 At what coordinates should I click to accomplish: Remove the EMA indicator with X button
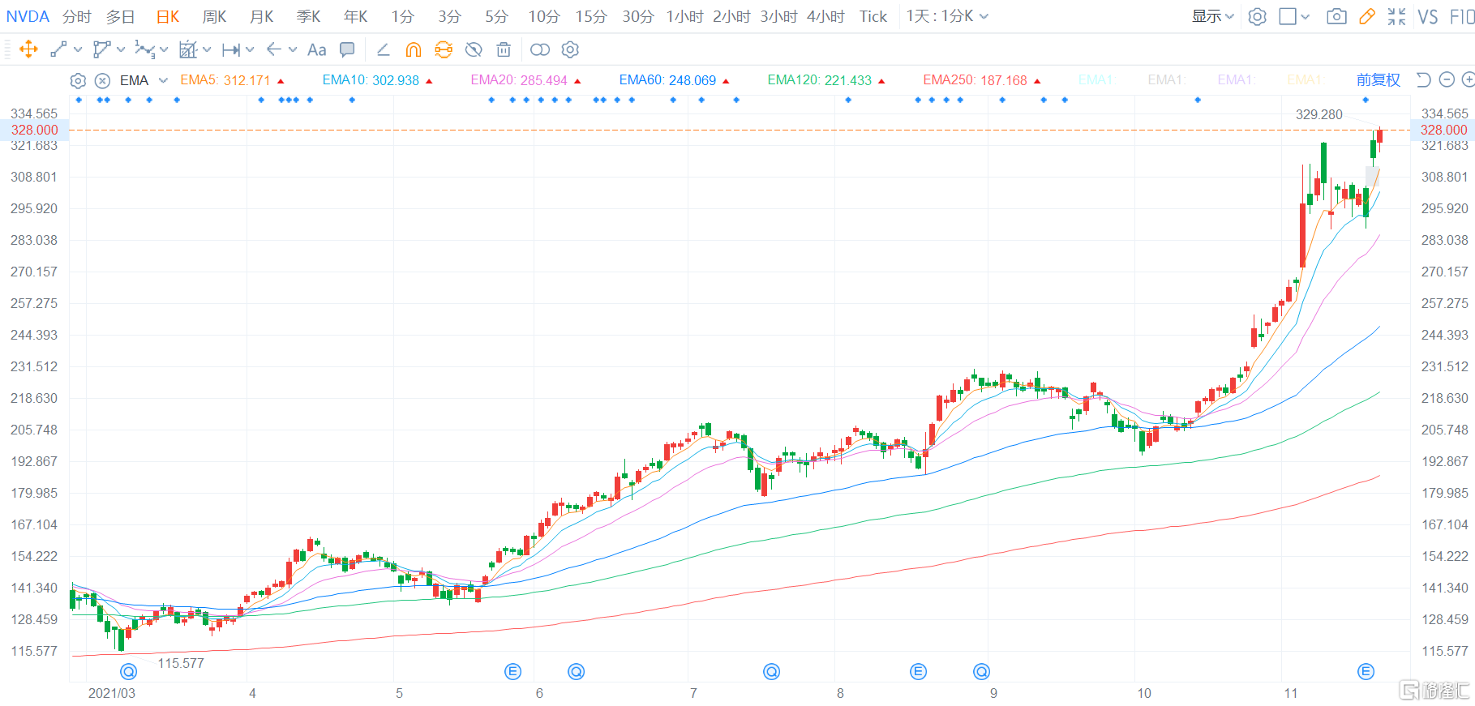[x=102, y=80]
